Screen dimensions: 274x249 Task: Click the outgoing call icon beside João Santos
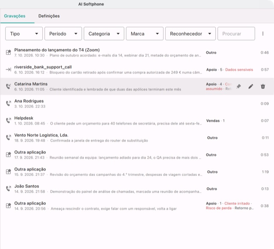[9, 189]
